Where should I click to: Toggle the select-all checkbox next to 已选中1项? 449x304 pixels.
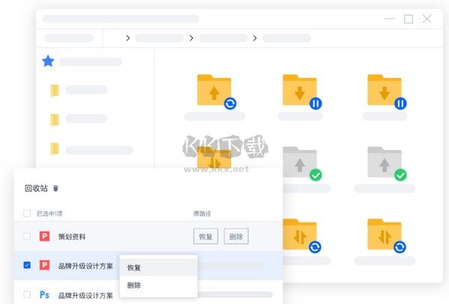(x=28, y=214)
